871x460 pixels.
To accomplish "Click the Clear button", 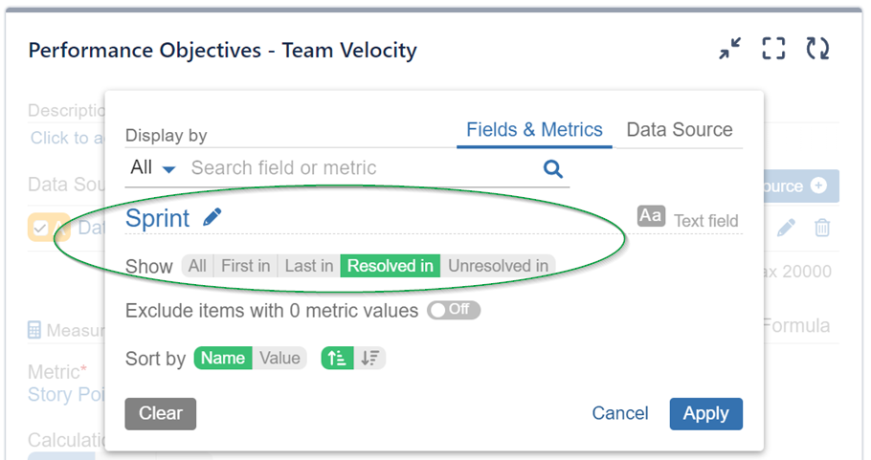I will click(x=160, y=413).
